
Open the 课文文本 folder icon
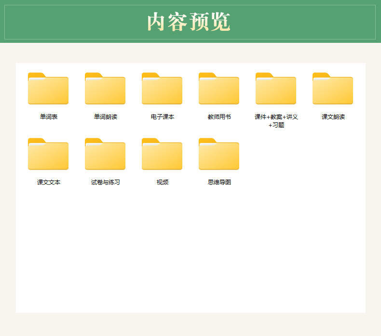(x=48, y=154)
